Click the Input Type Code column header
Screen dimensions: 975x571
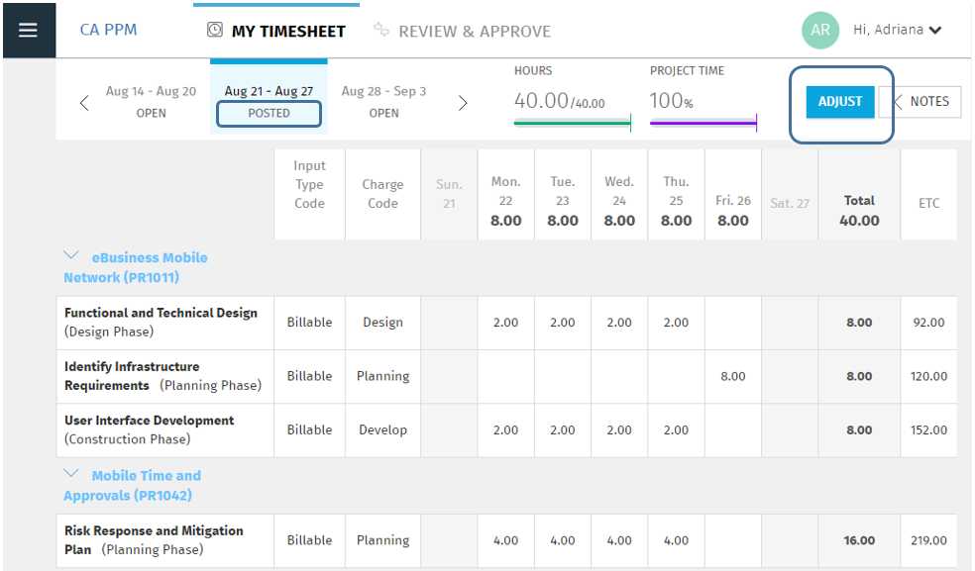pos(310,194)
